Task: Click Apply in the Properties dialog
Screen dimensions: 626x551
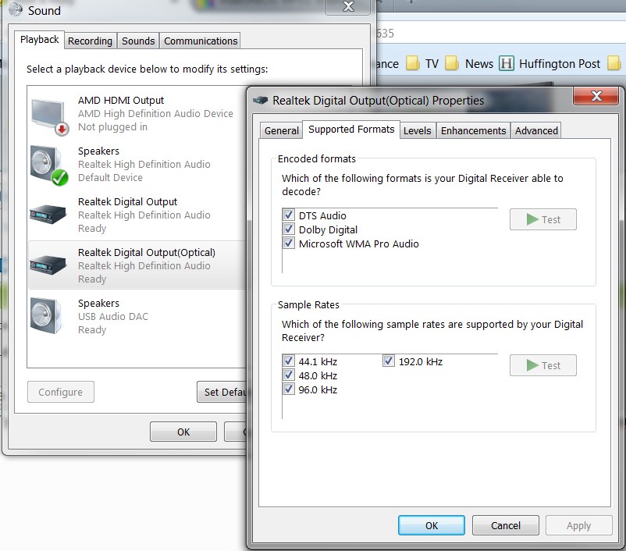Action: pos(579,525)
